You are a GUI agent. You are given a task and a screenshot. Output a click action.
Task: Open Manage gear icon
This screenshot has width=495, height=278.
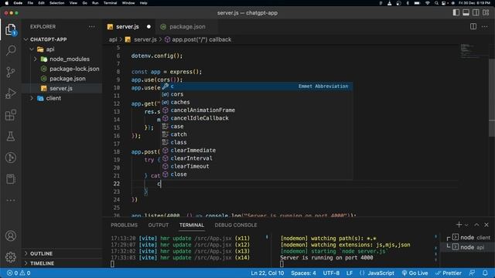(11, 257)
